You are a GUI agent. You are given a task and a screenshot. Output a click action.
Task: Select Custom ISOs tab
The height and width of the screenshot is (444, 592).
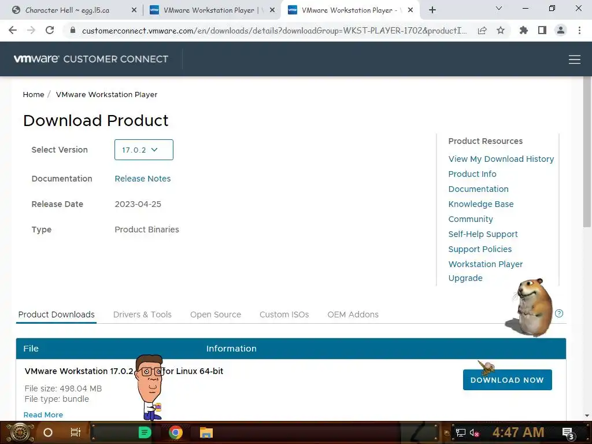tap(284, 314)
